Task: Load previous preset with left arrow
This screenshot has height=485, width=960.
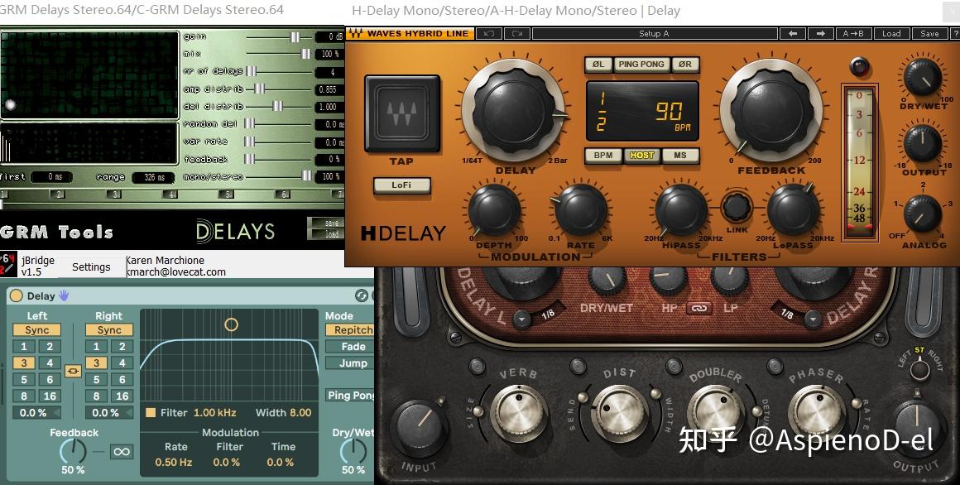Action: click(793, 34)
